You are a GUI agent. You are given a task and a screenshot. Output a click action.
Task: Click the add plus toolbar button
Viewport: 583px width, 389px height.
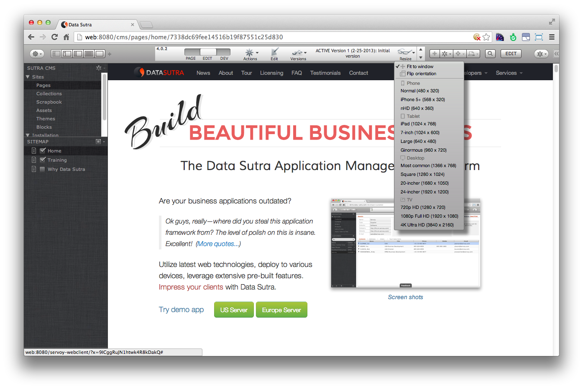click(435, 53)
